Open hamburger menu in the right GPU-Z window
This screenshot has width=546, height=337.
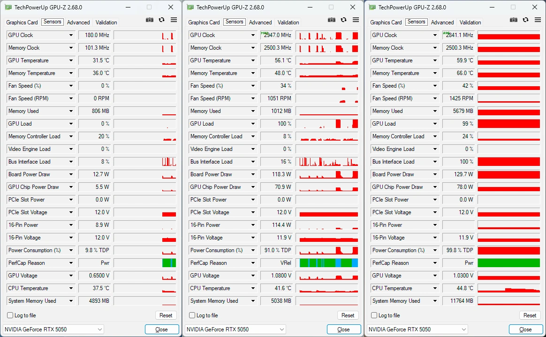click(x=538, y=20)
